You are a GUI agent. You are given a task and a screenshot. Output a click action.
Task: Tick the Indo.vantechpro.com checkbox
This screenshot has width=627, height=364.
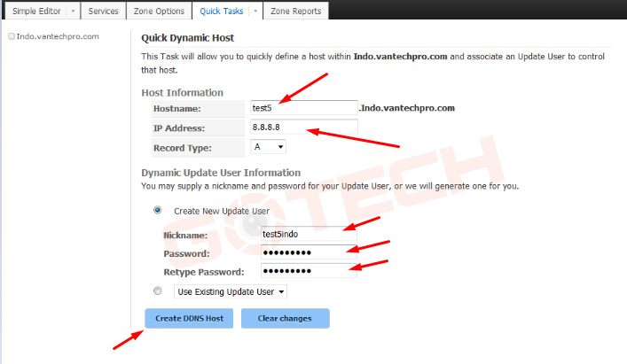(x=11, y=37)
